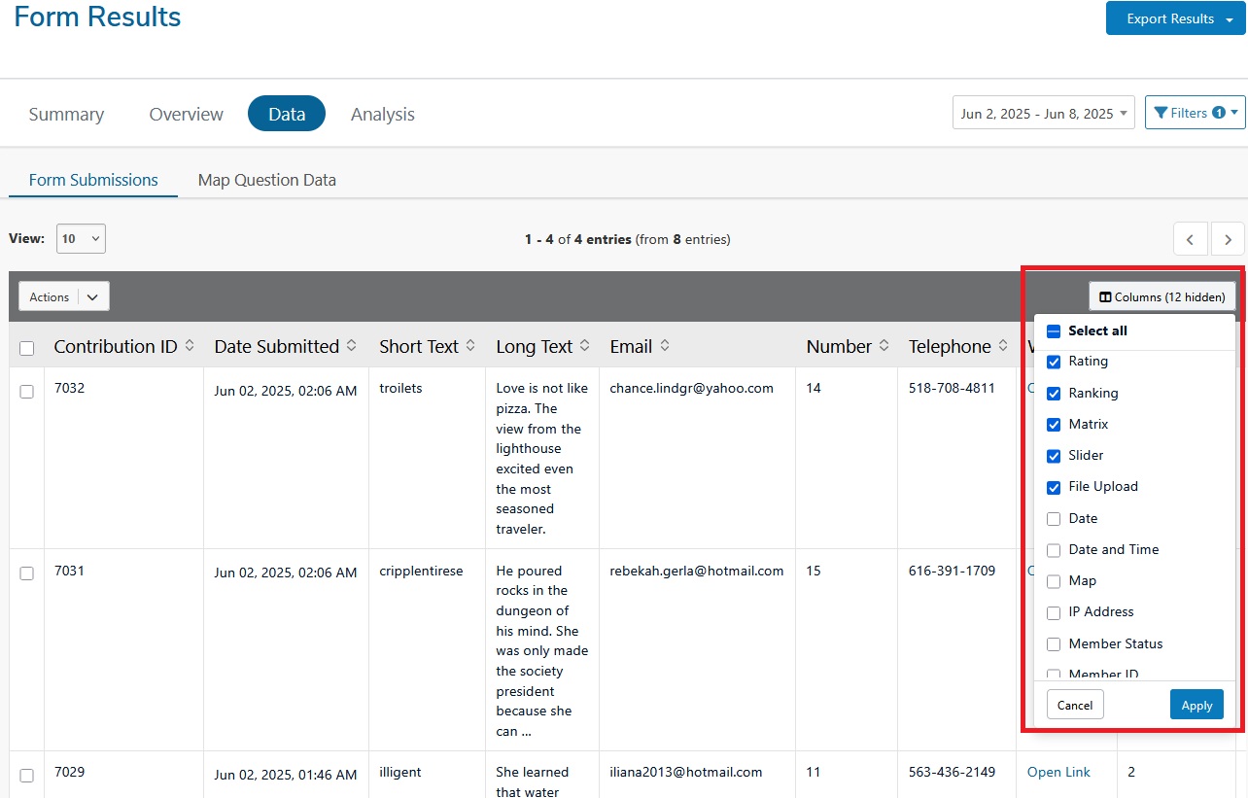The image size is (1248, 798).
Task: Select the checkbox for submission 7029
Action: (27, 775)
